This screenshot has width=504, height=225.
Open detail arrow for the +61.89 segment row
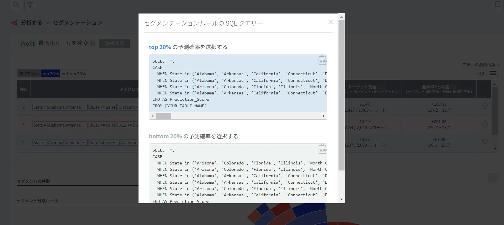click(485, 141)
